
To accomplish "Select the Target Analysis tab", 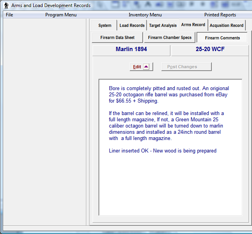I will pos(163,25).
